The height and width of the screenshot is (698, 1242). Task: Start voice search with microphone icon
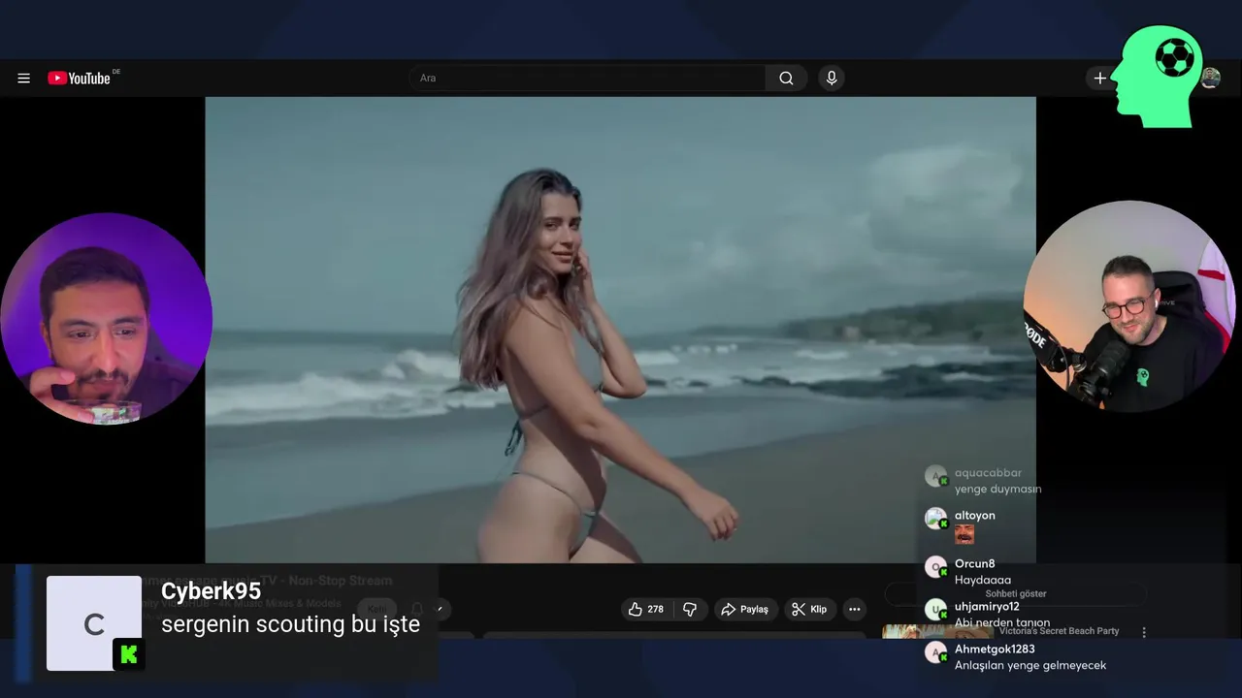click(x=831, y=78)
